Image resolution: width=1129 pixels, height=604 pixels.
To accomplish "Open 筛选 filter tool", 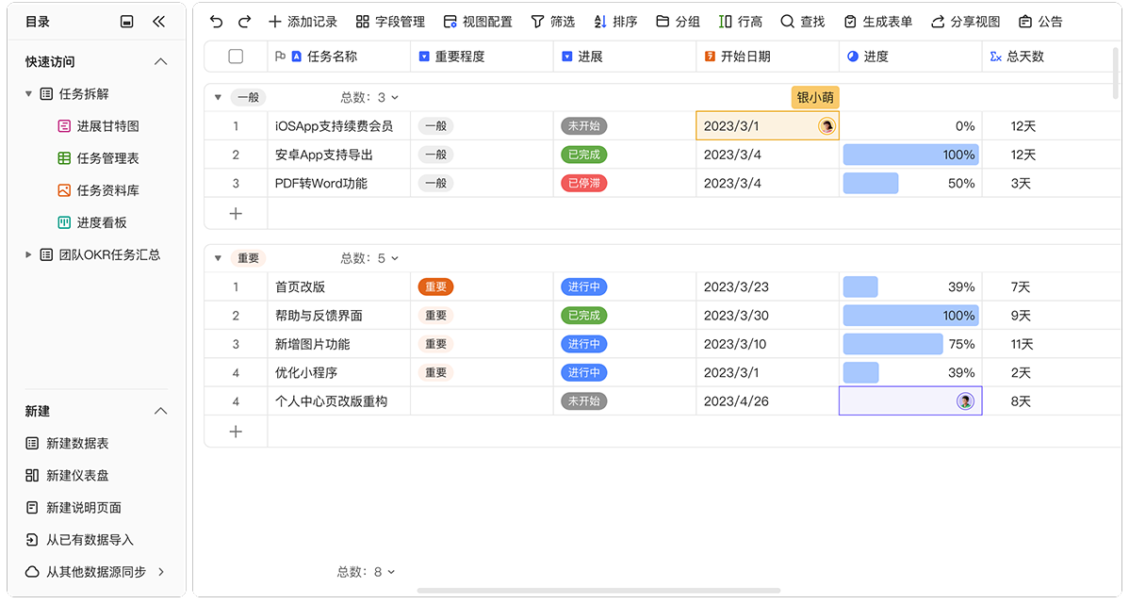I will (552, 22).
